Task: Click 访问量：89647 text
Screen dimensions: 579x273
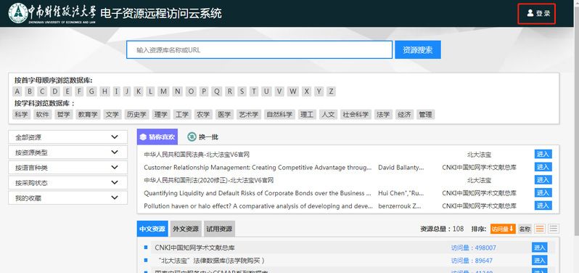Action: click(472, 261)
